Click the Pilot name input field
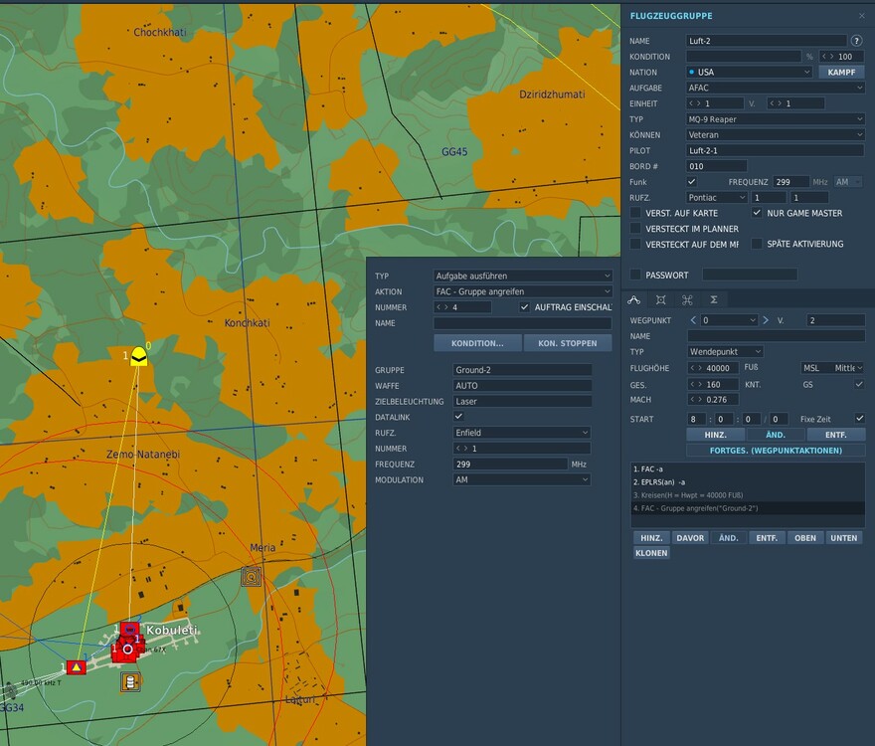Viewport: 875px width, 746px height. click(x=776, y=150)
